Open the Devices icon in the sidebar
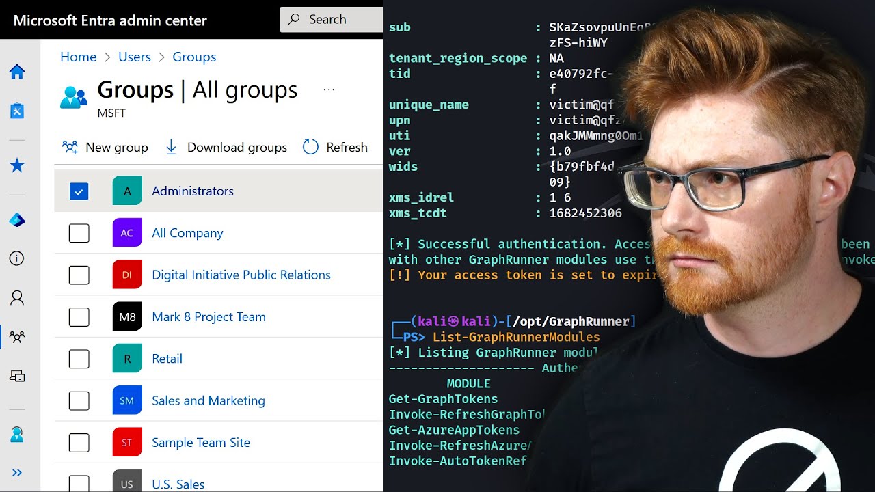 pos(17,375)
